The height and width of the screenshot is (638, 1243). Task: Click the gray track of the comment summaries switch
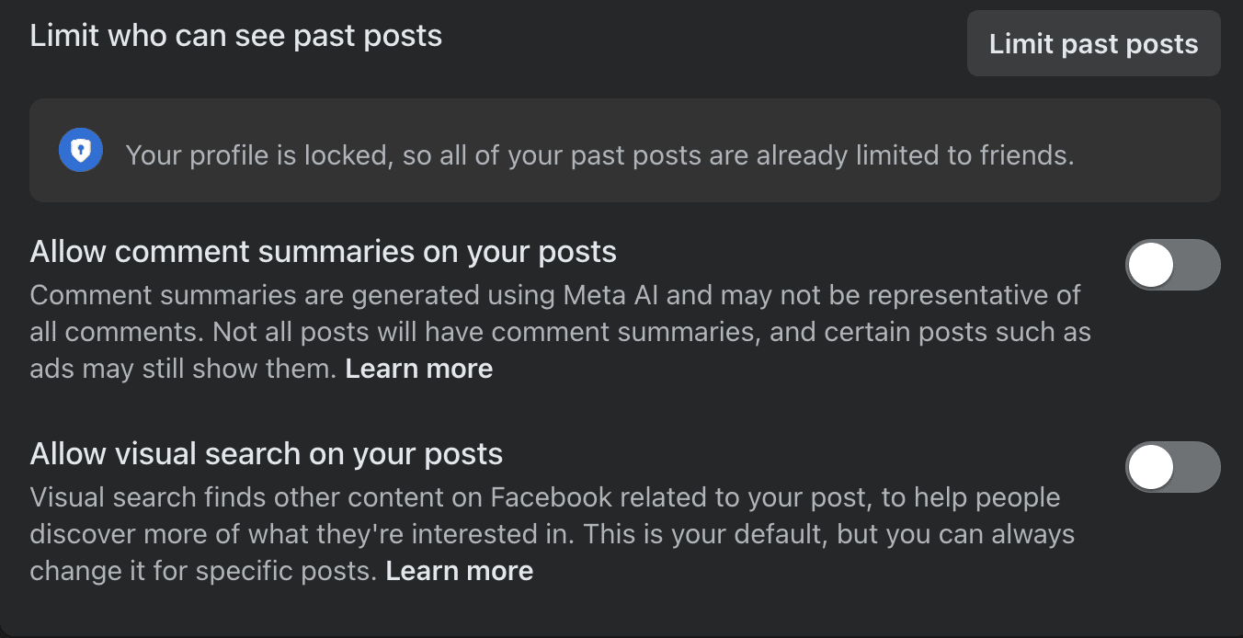1197,265
